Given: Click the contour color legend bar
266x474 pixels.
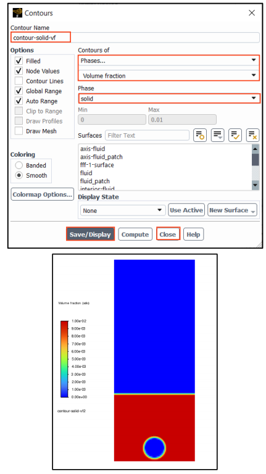Looking at the screenshot, I should pos(64,359).
